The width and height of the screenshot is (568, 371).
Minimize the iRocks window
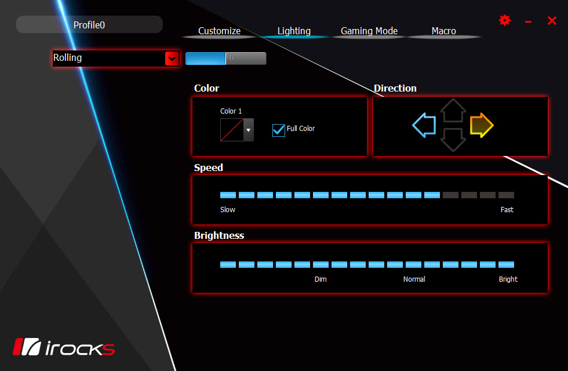click(x=528, y=22)
